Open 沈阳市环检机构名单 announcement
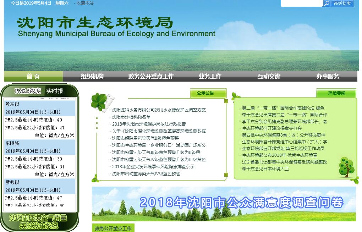The image size is (362, 232). [131, 117]
